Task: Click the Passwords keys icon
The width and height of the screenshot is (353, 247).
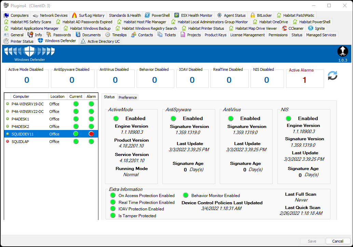Action: (x=49, y=35)
